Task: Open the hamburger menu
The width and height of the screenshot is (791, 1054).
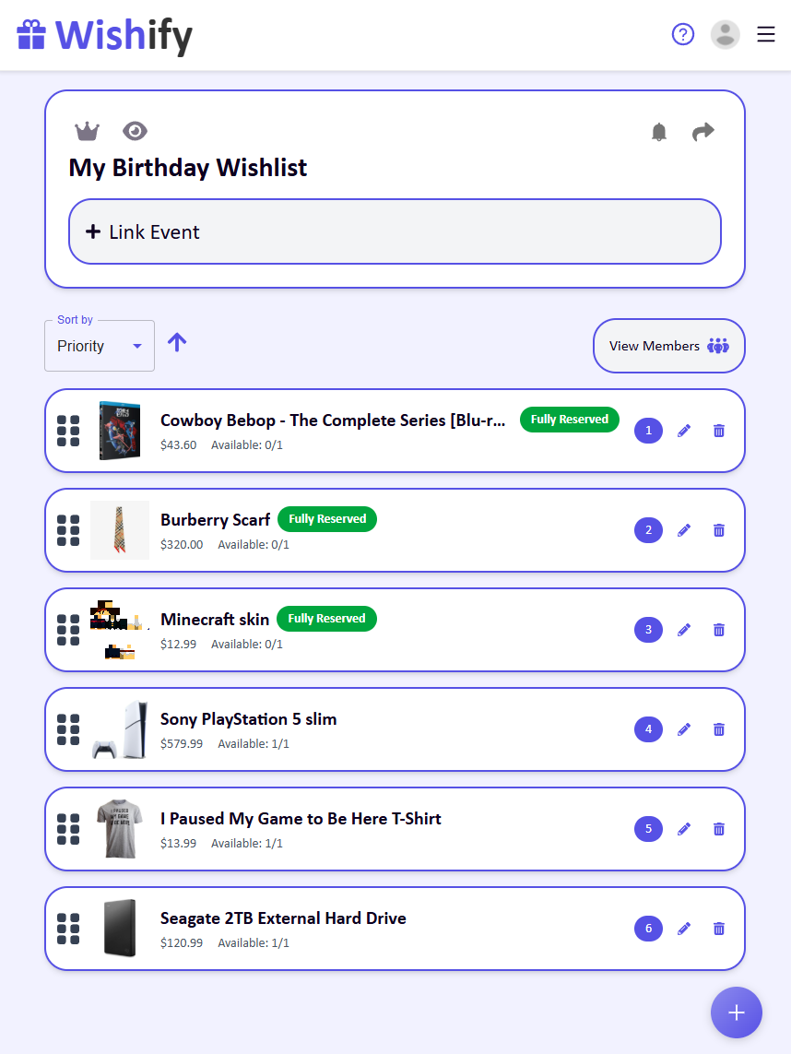Action: [x=766, y=35]
